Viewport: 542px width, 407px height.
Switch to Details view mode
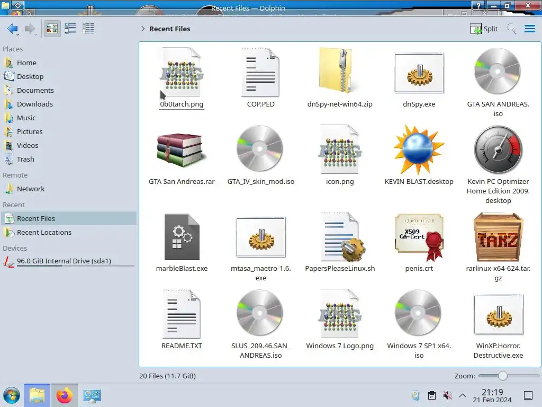coord(88,29)
